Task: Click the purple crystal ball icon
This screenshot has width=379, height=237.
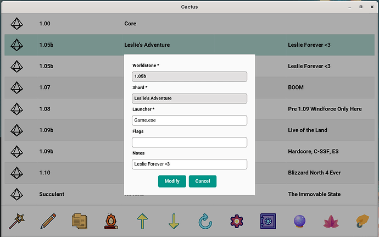Action: (299, 221)
